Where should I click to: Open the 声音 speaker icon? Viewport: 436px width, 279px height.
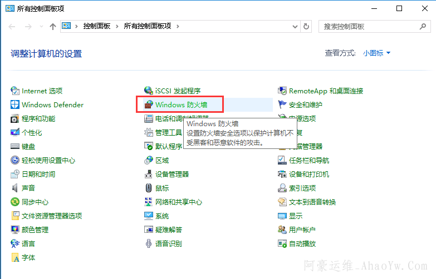14,188
